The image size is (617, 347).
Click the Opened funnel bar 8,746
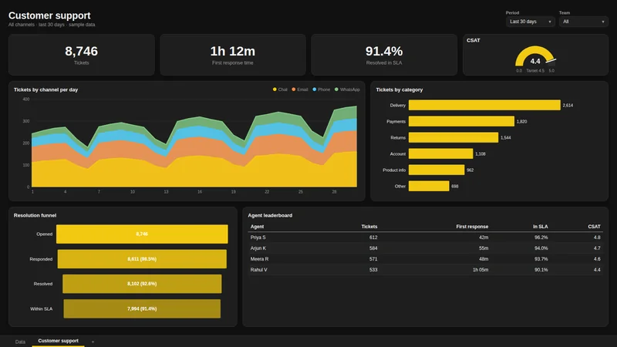coord(142,234)
